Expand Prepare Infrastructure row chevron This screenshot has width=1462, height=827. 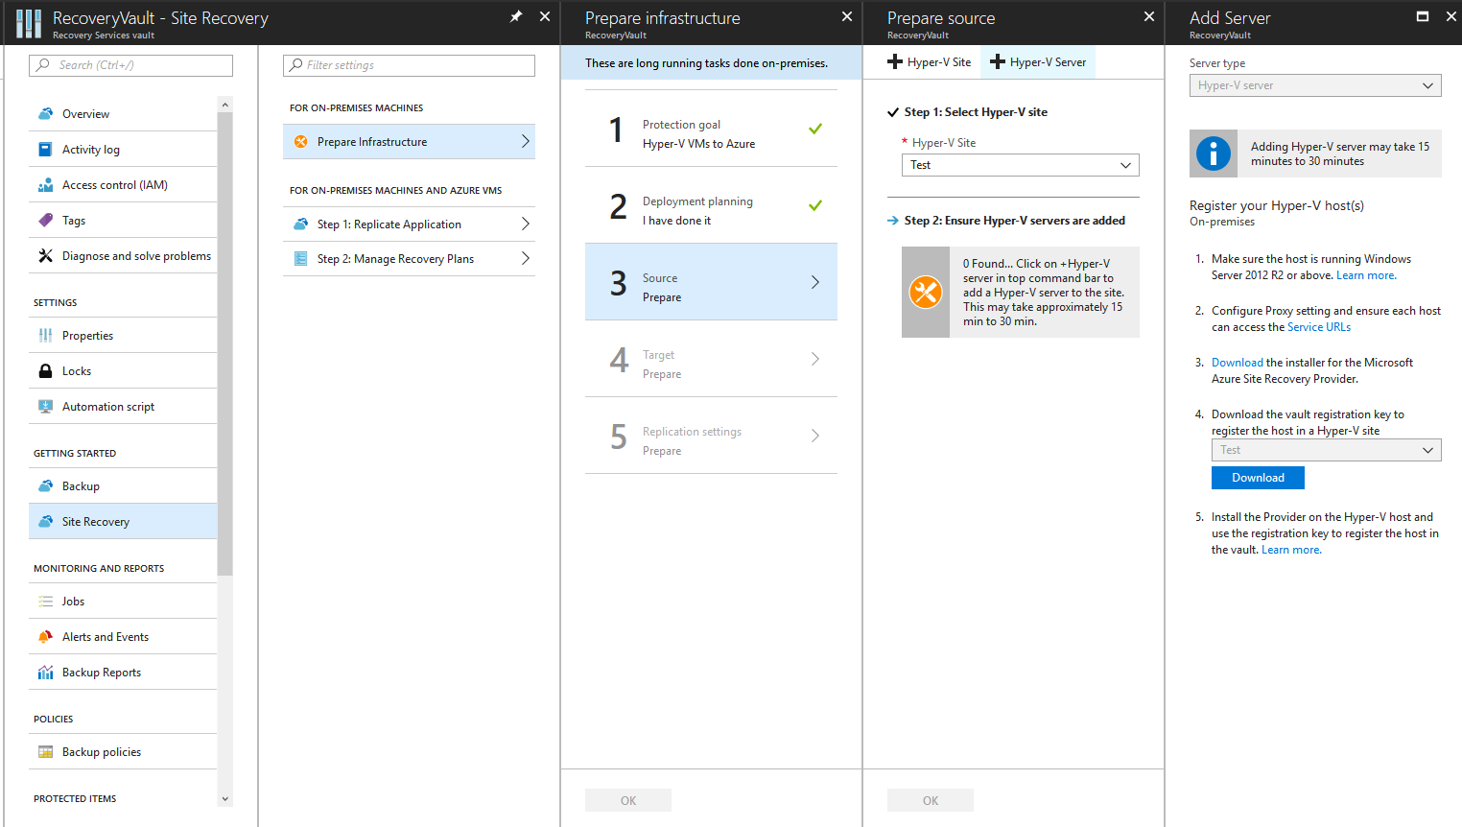point(525,142)
